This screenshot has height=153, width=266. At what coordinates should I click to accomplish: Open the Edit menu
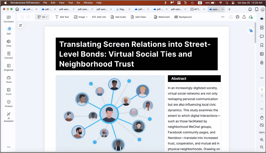pos(53,3)
